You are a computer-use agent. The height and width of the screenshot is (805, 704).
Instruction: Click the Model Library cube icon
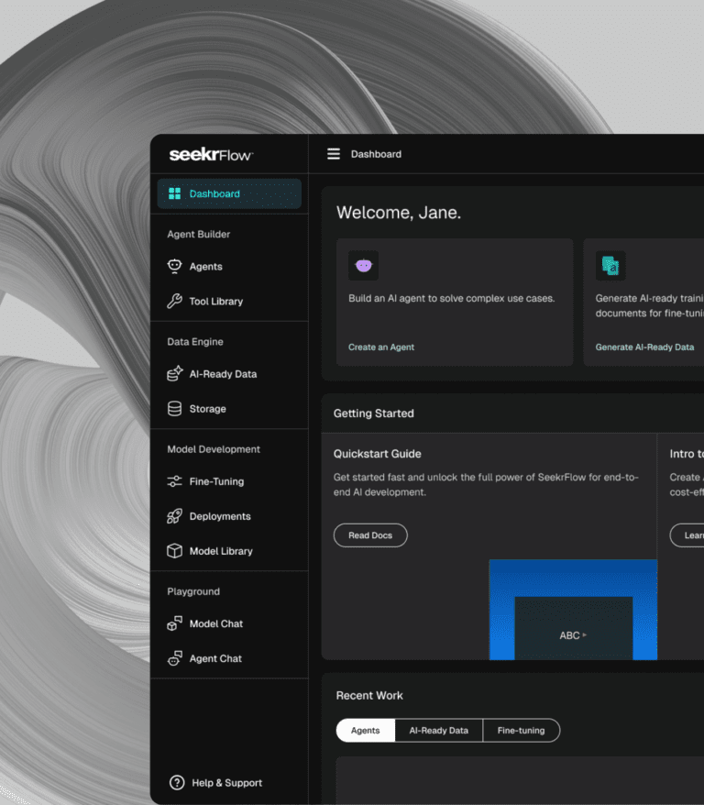[x=174, y=551]
